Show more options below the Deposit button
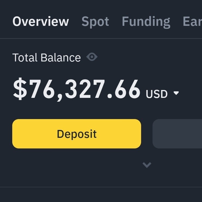This screenshot has height=202, width=202. (x=147, y=165)
